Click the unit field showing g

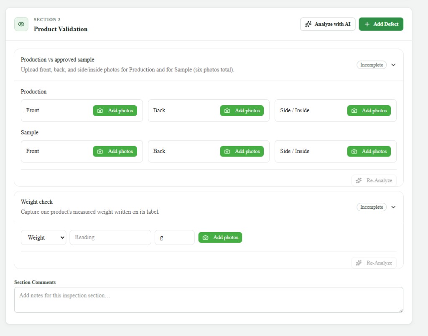click(175, 237)
